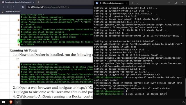Copy the 'mkdir /home/$USER/docker' command

point(19,67)
